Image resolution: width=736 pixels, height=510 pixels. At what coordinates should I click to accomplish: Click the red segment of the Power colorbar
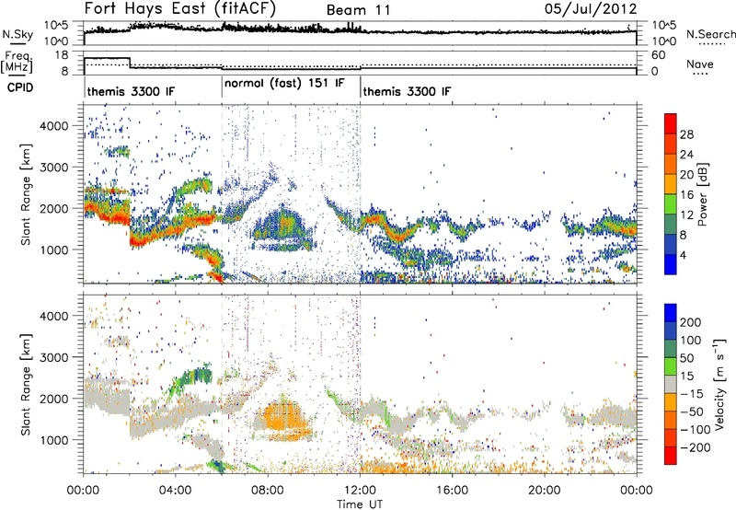671,123
